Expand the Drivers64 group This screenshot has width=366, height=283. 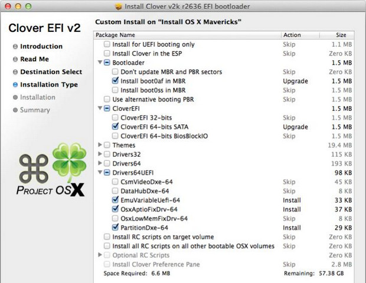[x=99, y=163]
